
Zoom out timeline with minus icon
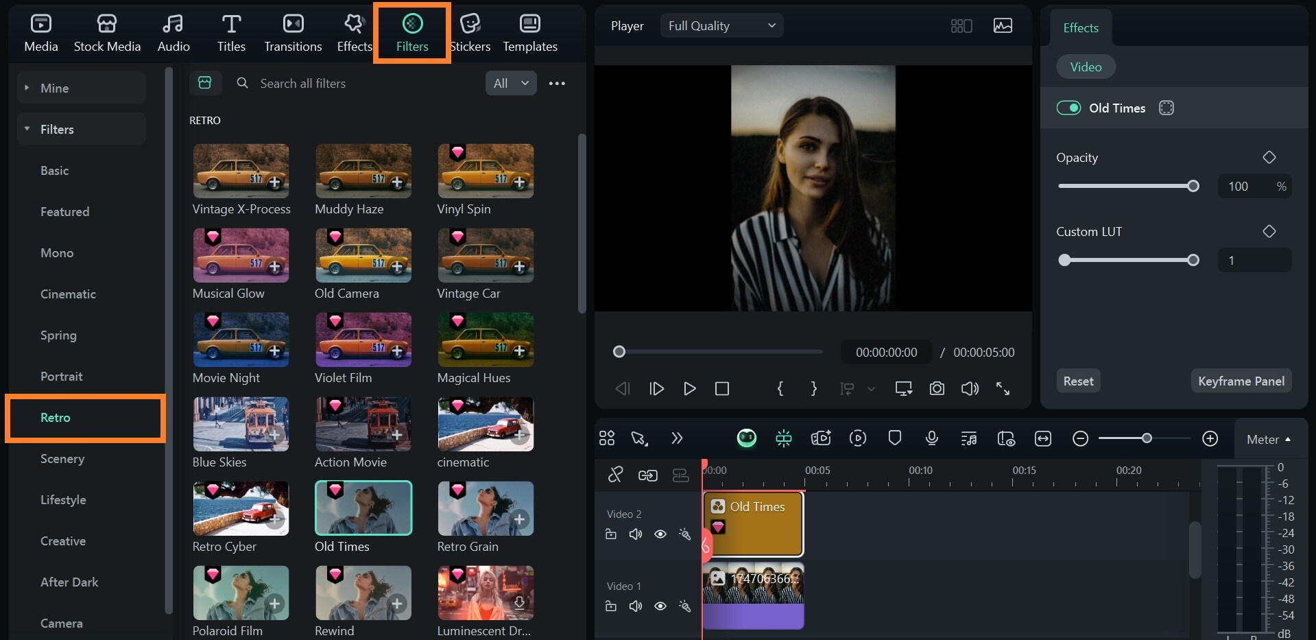[1080, 438]
